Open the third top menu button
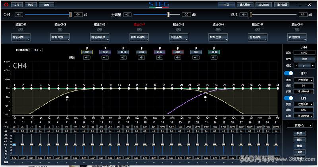This screenshot has height=167, width=318. pyautogui.click(x=47, y=5)
